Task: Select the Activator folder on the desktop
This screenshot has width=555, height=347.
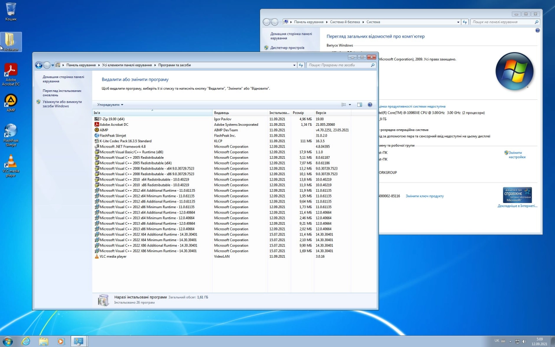Action: pyautogui.click(x=11, y=42)
